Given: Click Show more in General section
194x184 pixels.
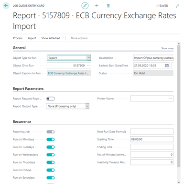Looking at the screenshot, I should 167,48.
